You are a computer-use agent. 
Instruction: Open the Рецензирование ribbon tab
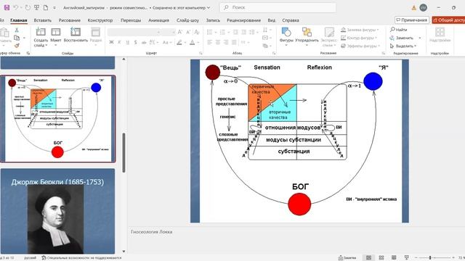(x=244, y=20)
